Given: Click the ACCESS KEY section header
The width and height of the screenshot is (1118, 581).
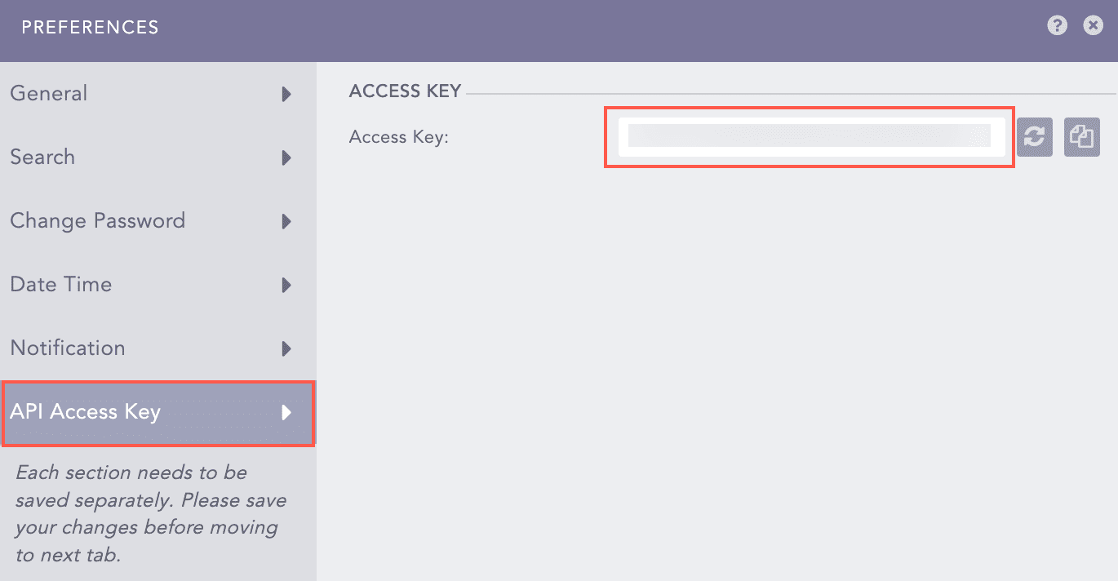Looking at the screenshot, I should coord(405,91).
